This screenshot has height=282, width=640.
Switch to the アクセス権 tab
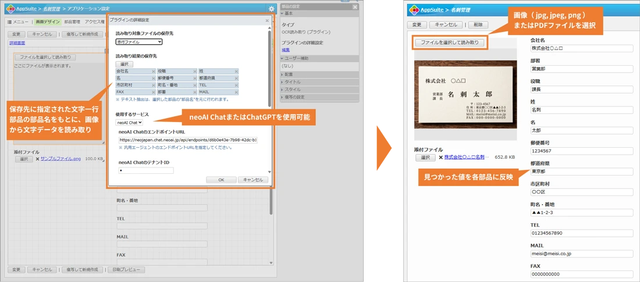point(94,22)
